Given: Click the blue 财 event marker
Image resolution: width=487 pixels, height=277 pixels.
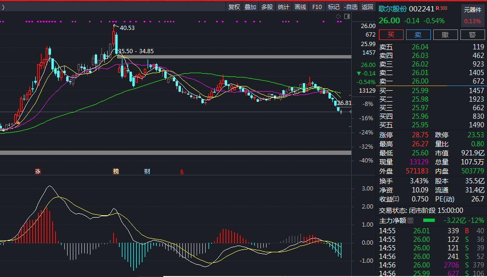Looking at the screenshot, I should 147,172.
